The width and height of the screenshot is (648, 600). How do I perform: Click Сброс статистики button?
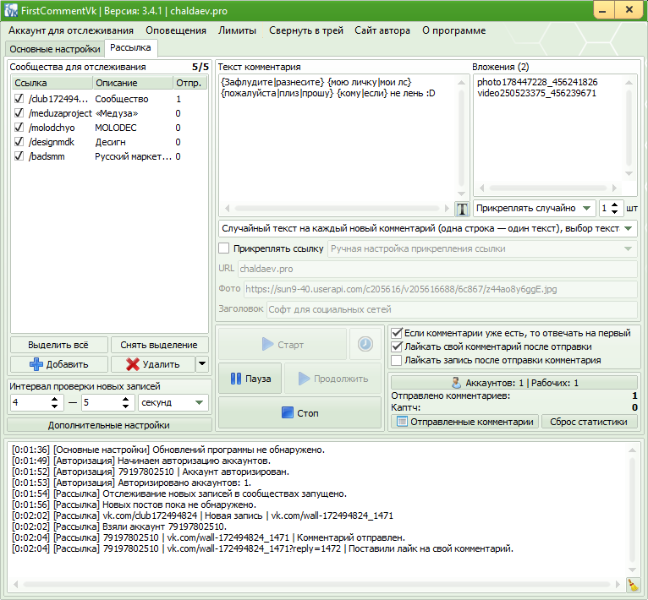pos(590,421)
